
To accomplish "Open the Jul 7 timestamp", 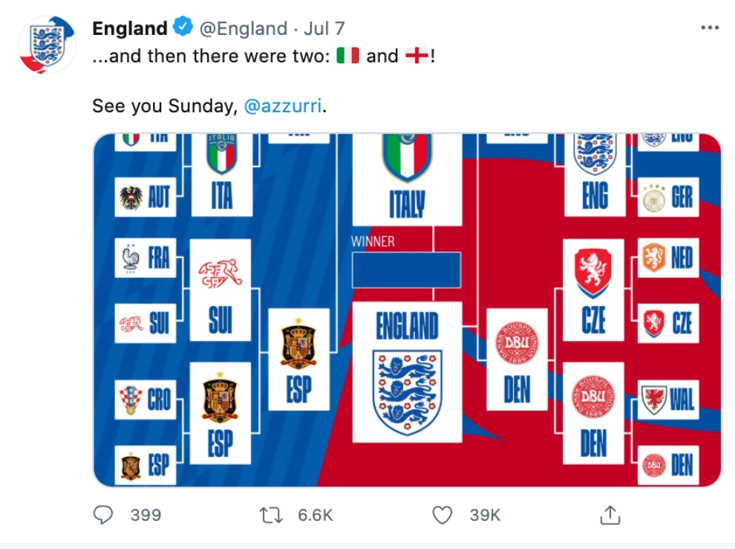I will click(x=324, y=29).
